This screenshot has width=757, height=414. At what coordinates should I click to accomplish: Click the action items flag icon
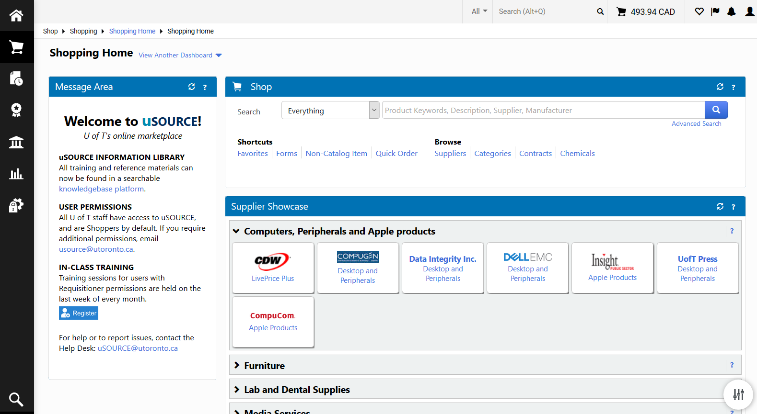tap(715, 11)
